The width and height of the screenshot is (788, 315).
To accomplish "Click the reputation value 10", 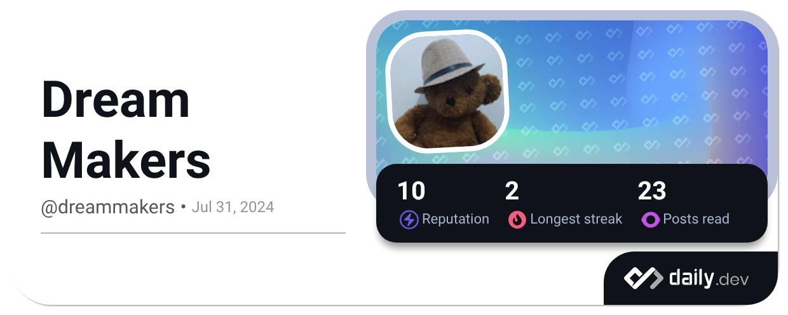I will [411, 191].
